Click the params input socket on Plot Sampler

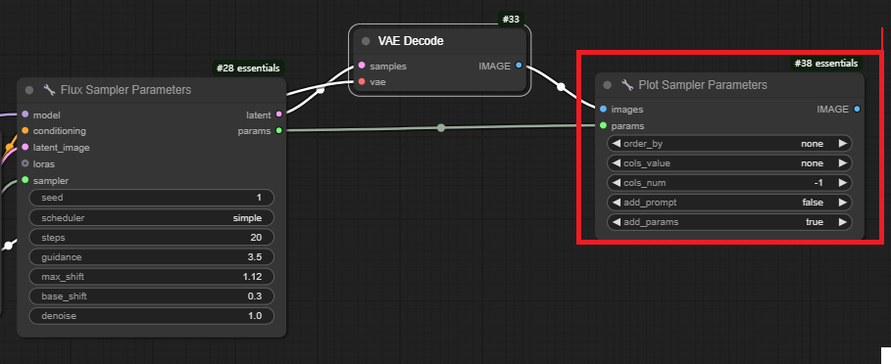(603, 125)
